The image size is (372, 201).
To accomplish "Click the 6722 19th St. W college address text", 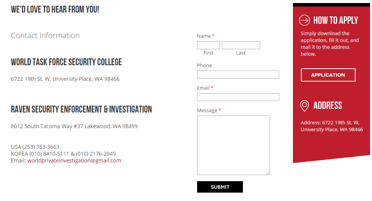I will [65, 79].
